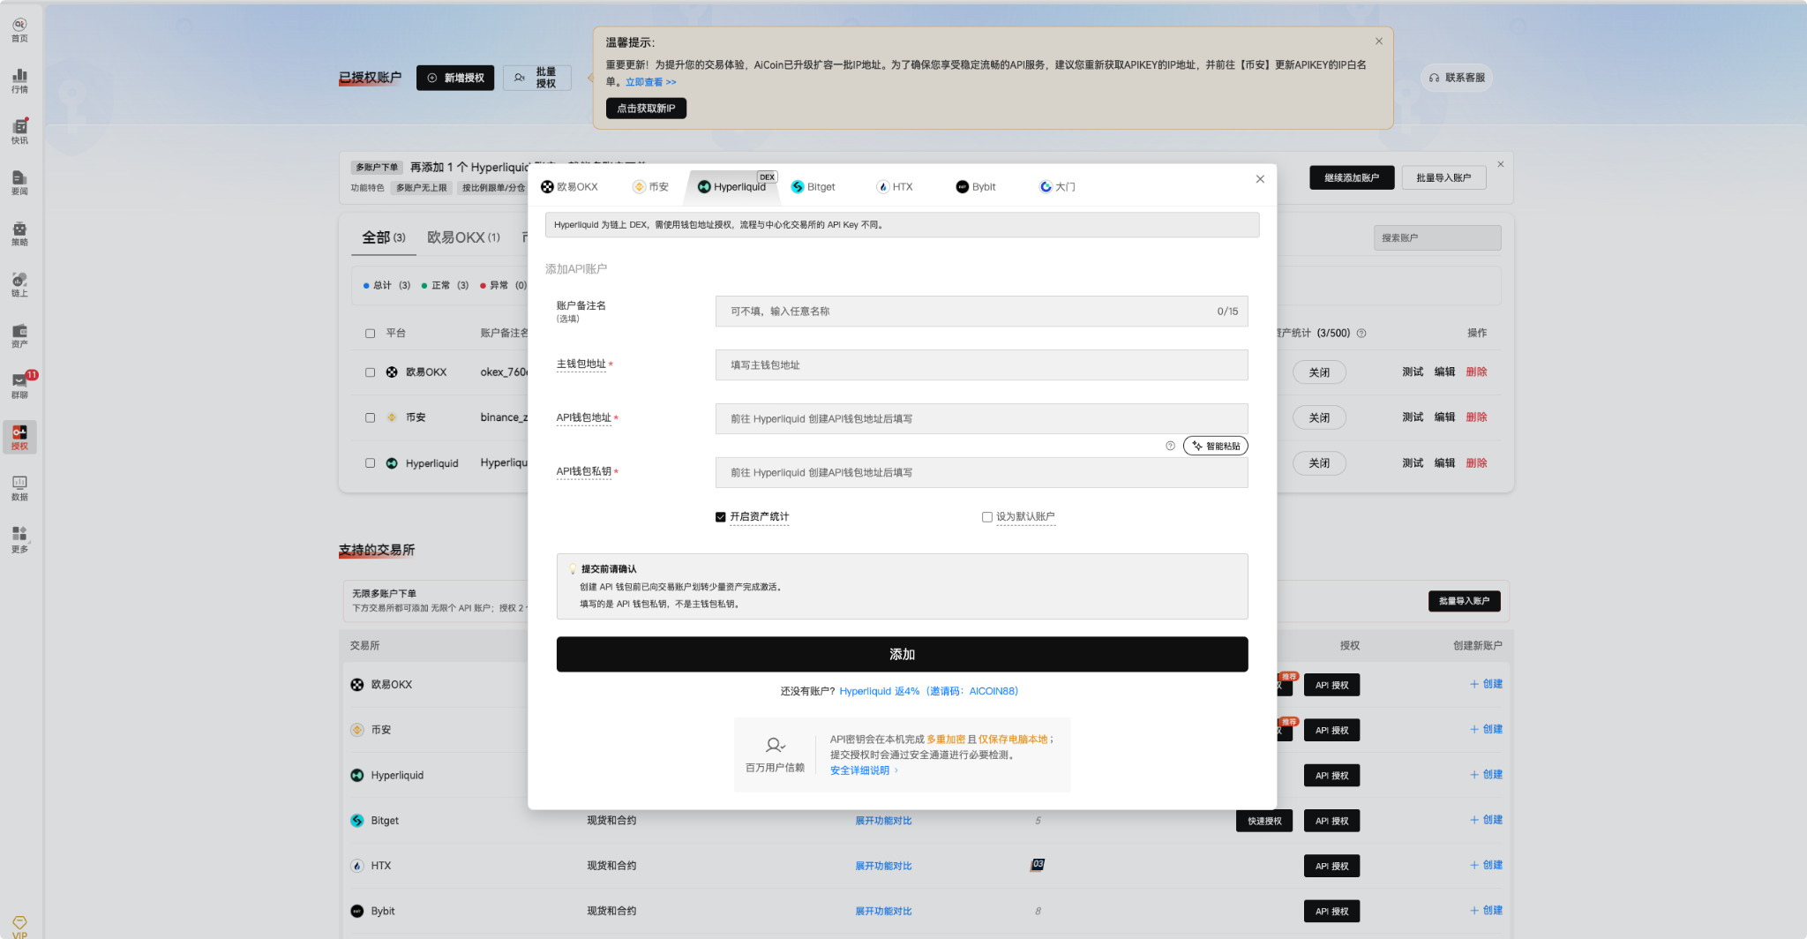This screenshot has height=939, width=1807.
Task: Click help icon next to 资产统计 (3/500)
Action: (1361, 333)
